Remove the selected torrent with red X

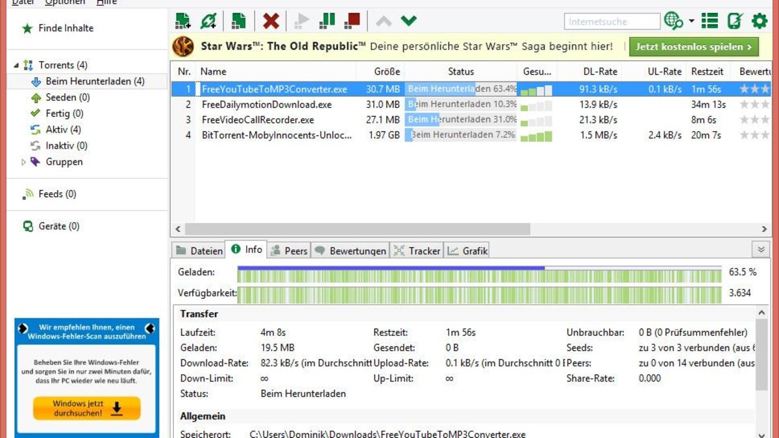point(271,20)
